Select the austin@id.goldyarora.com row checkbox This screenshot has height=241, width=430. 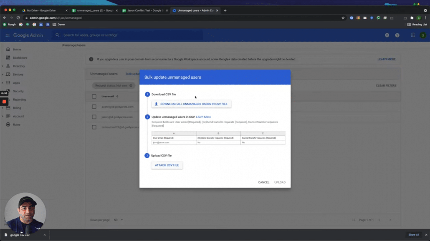click(x=94, y=107)
